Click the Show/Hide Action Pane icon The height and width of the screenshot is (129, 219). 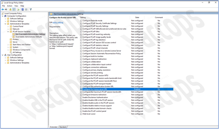26,10
